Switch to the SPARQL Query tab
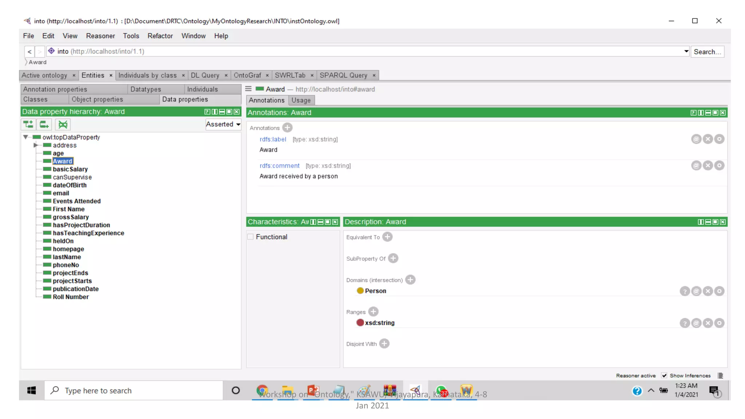 (x=343, y=75)
